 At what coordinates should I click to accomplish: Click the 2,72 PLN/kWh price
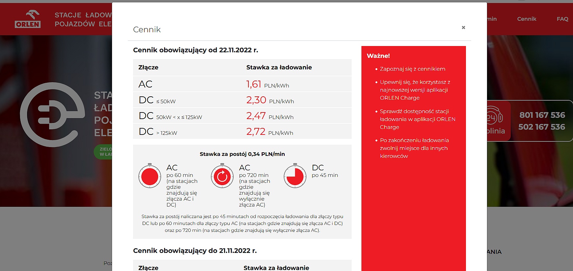(x=270, y=132)
